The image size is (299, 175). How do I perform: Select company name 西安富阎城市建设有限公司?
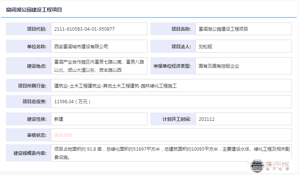pos(81,46)
